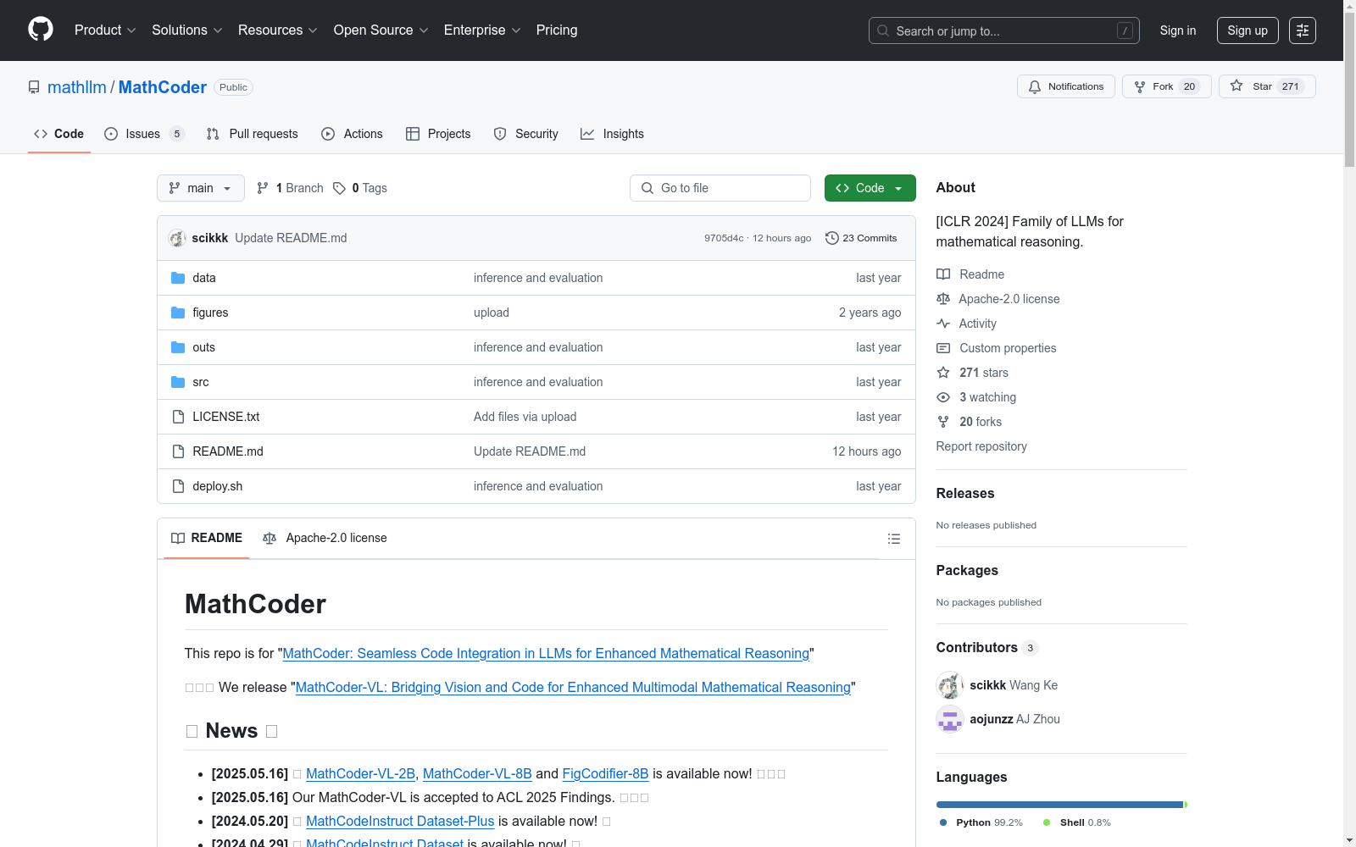Open the Contributors section heading
Image resolution: width=1356 pixels, height=847 pixels.
[x=977, y=647]
